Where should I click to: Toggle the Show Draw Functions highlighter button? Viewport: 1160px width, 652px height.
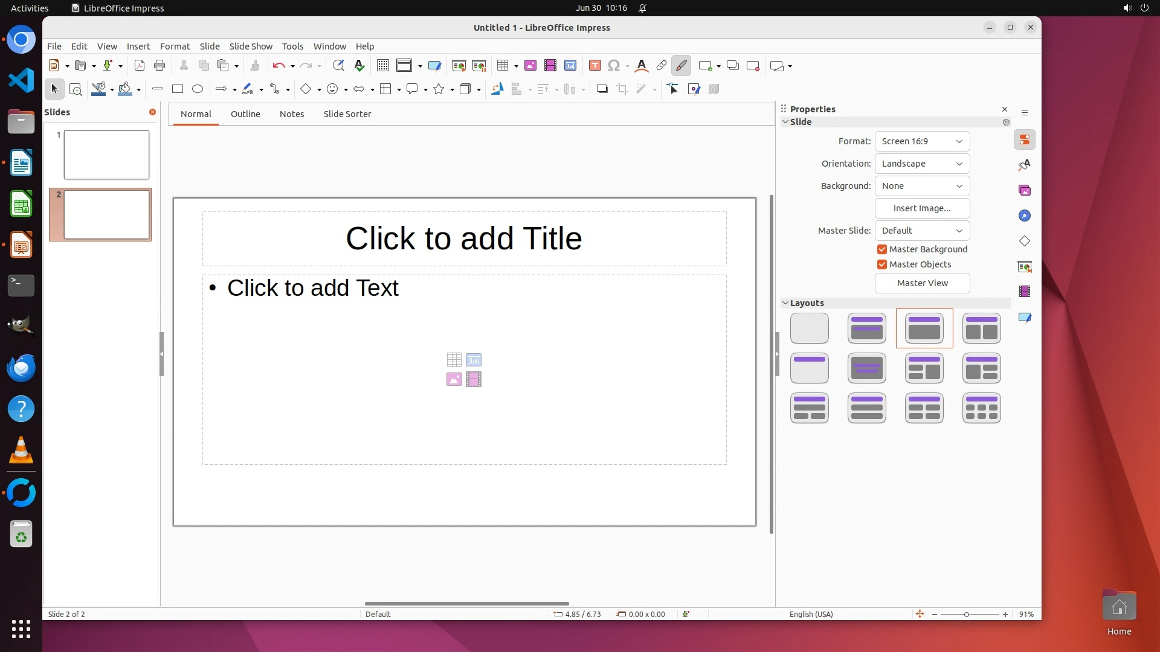tap(681, 66)
